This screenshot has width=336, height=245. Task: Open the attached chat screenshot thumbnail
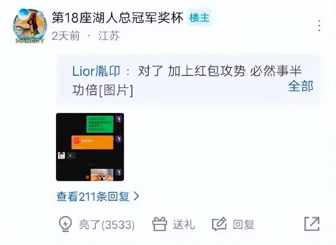coord(90,147)
